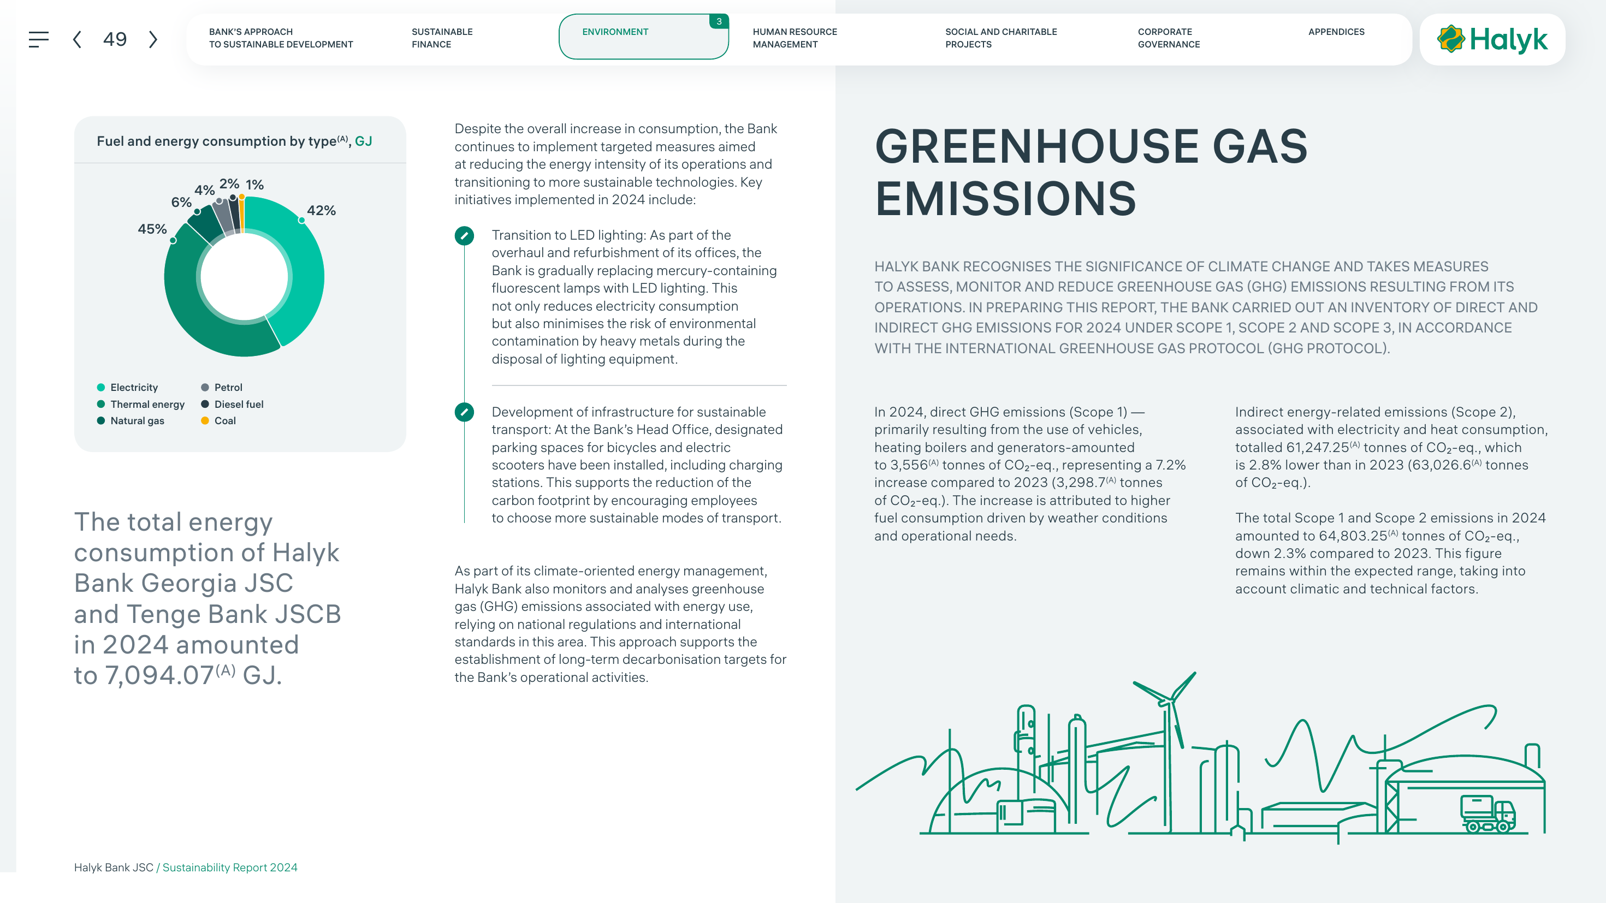Go to the next page arrow

[x=153, y=39]
